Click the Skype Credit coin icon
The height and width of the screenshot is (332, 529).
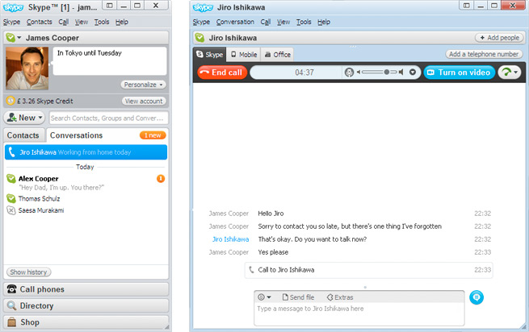point(10,101)
